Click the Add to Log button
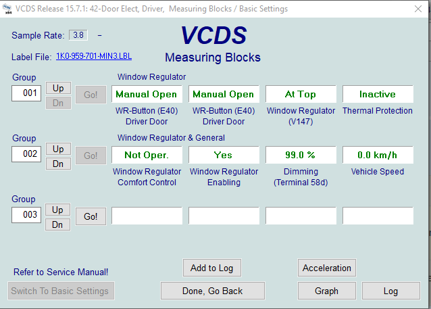Image resolution: width=431 pixels, height=309 pixels. [x=212, y=268]
